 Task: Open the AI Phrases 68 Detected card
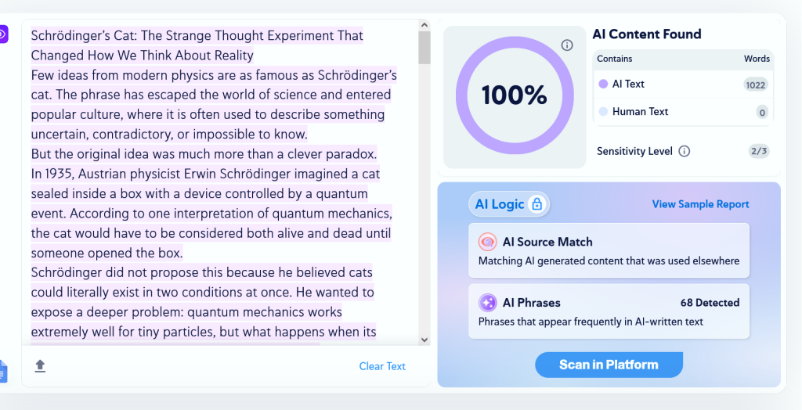(609, 311)
